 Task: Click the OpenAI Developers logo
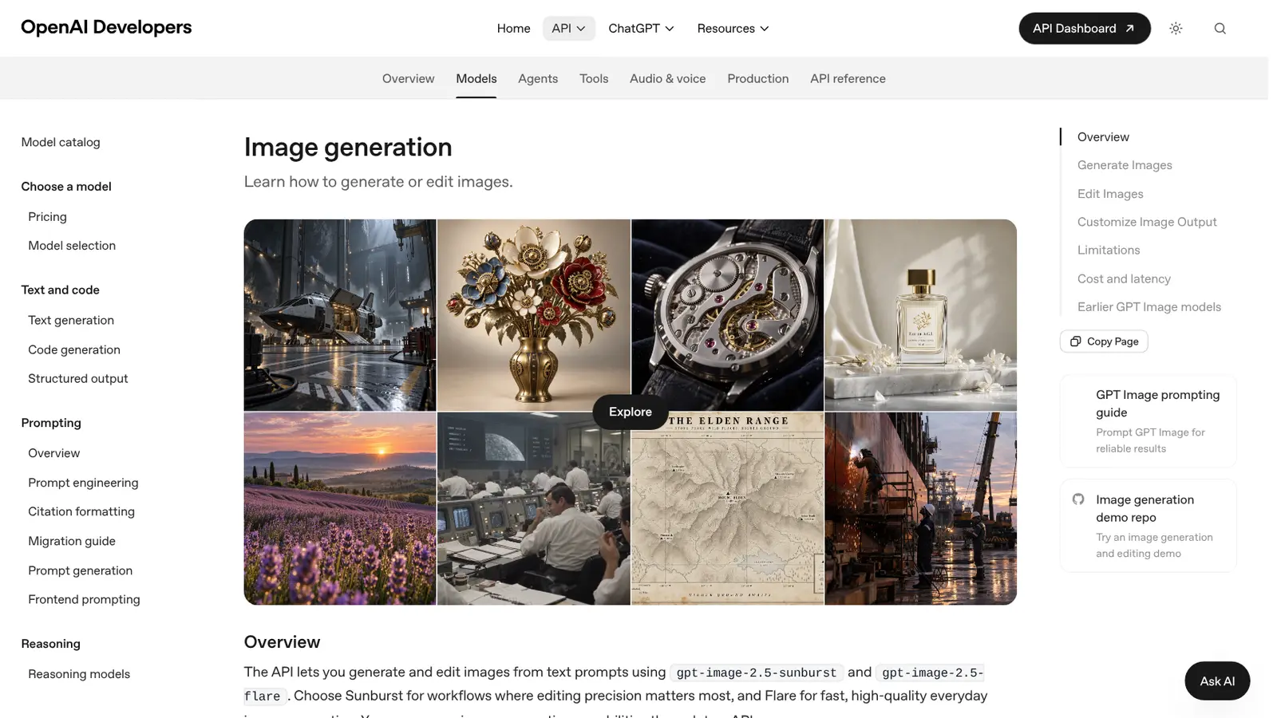tap(106, 27)
